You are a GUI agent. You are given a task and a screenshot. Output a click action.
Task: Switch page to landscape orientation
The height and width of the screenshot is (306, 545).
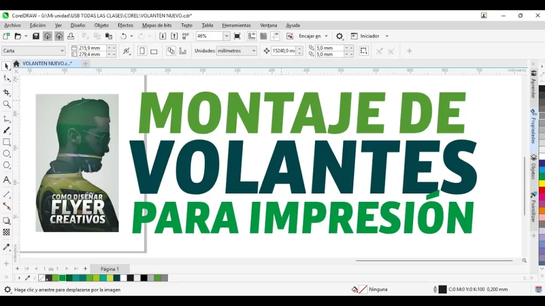pos(154,51)
